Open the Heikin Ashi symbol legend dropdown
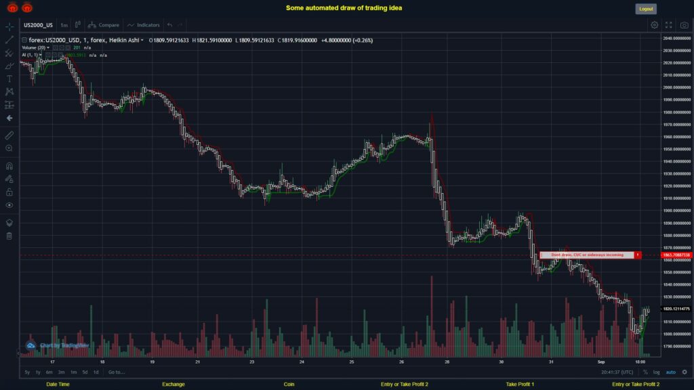Viewport: 694px width, 390px height. pos(142,40)
